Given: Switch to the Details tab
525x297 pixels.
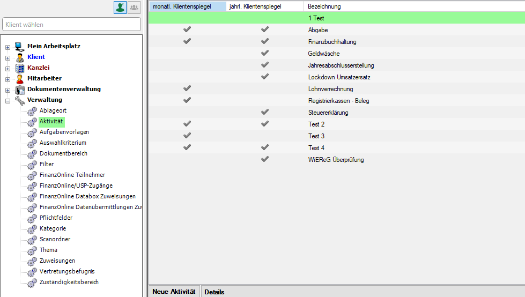Looking at the screenshot, I should coord(214,292).
